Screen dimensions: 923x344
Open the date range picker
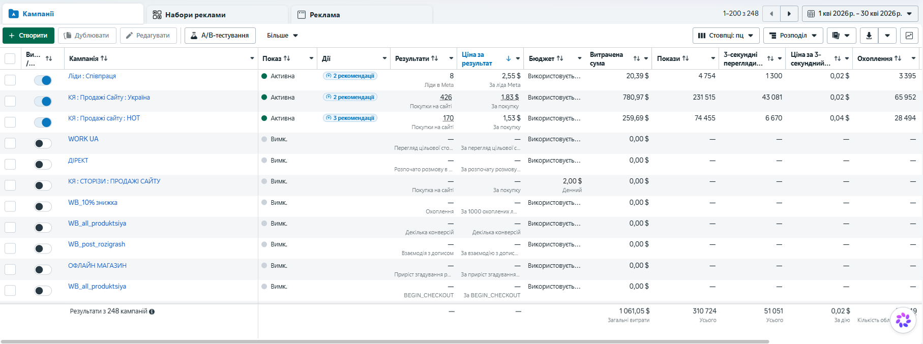click(x=860, y=14)
